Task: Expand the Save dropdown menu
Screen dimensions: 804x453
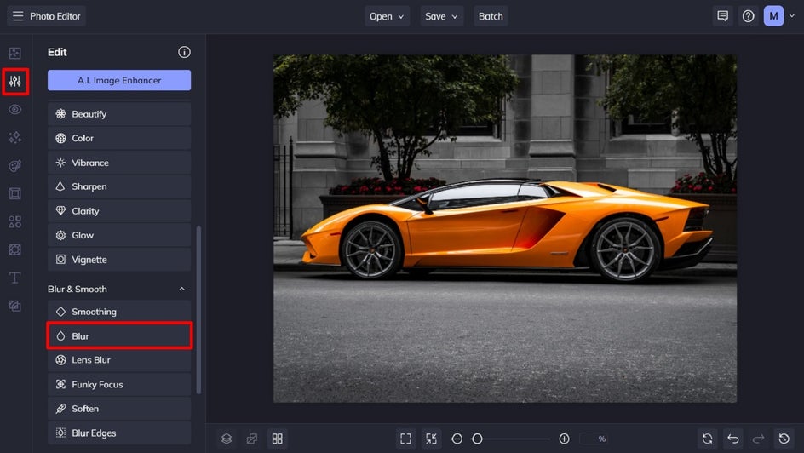Action: point(442,16)
